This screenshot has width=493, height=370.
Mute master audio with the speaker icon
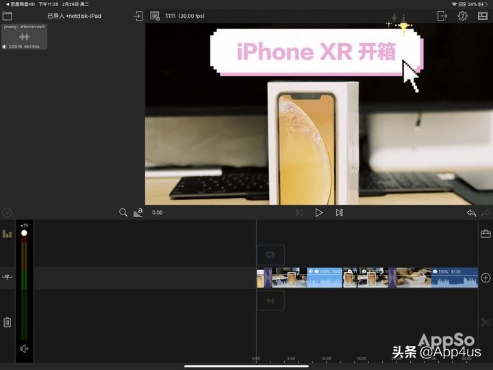tap(24, 349)
